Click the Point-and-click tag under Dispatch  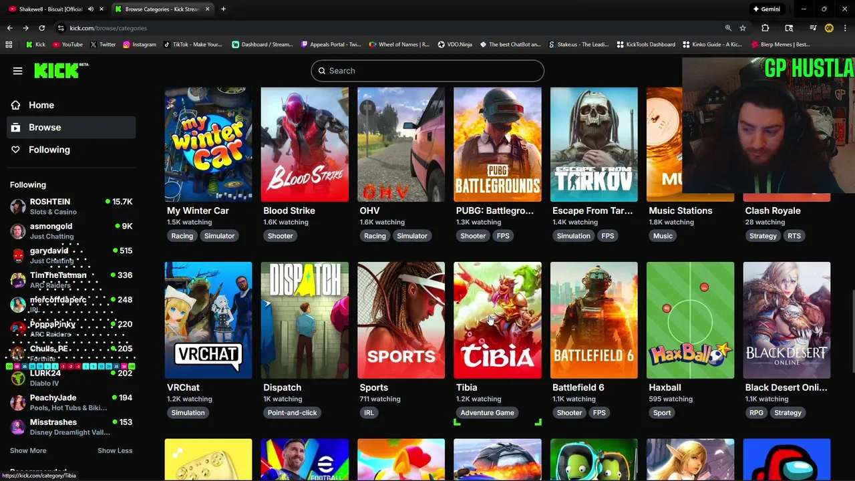tap(292, 413)
